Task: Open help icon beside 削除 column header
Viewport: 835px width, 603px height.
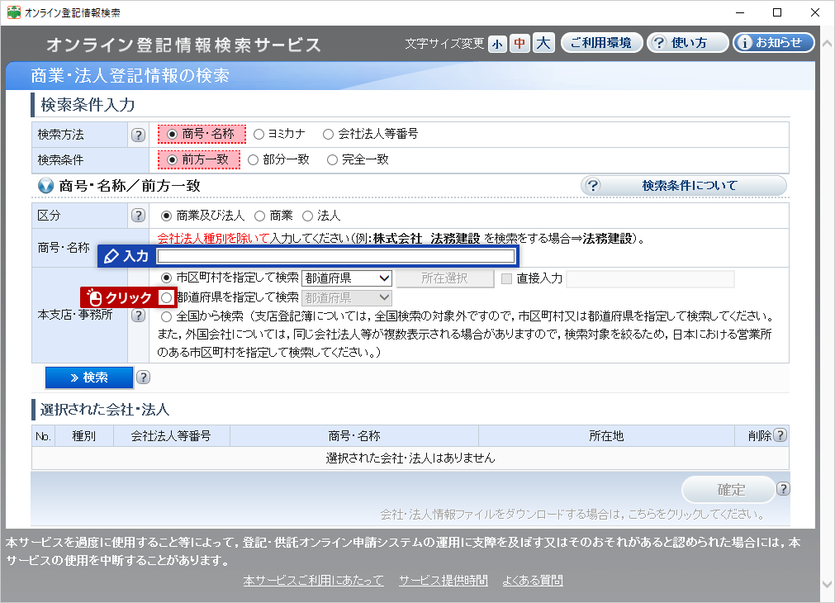Action: (780, 435)
